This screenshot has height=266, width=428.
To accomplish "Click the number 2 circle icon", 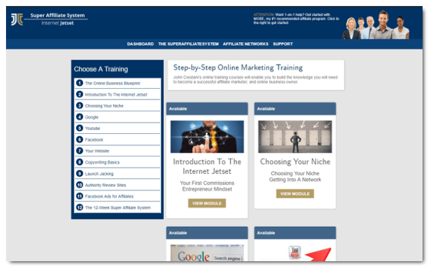I will (x=79, y=94).
